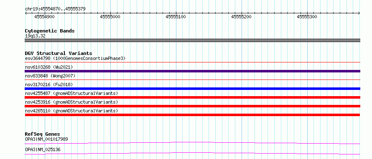Click ruler position 45555200
This screenshot has height=159, width=372.
click(x=241, y=17)
